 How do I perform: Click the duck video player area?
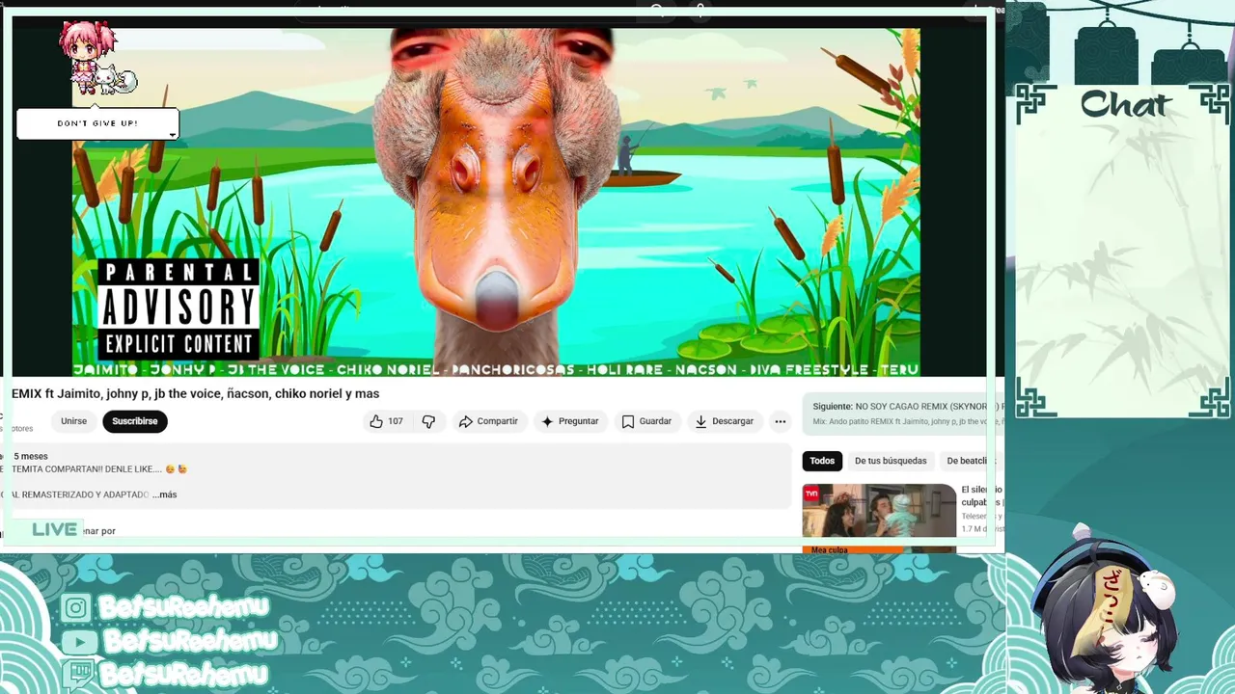click(x=496, y=201)
